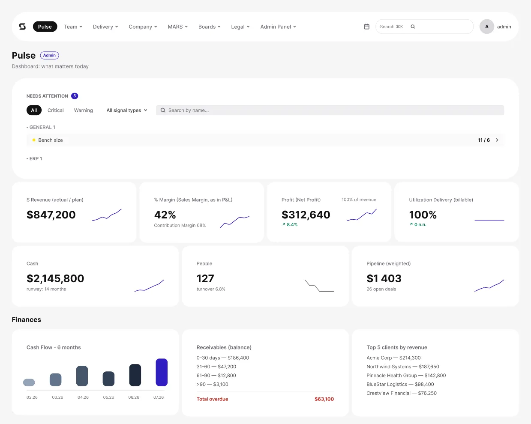This screenshot has width=531, height=424.
Task: Click the >90 — $3,100 row
Action: (213, 385)
